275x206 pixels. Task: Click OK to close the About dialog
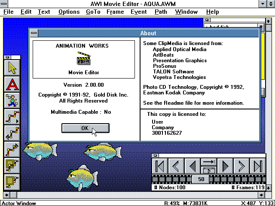[86, 128]
